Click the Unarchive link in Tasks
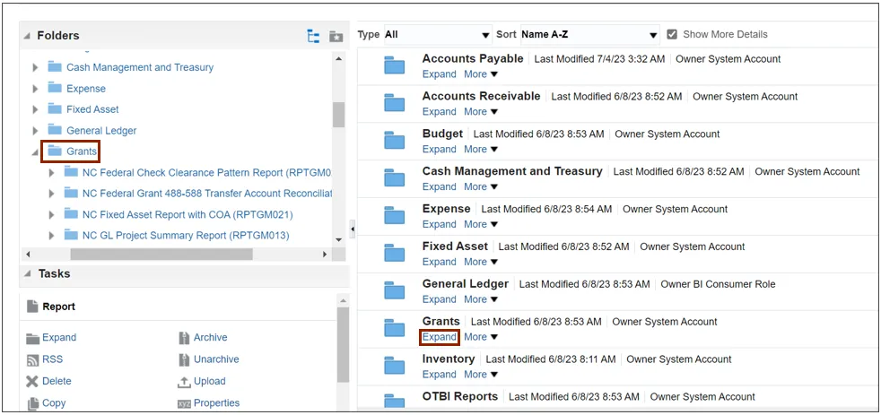This screenshot has width=881, height=415. [x=216, y=359]
